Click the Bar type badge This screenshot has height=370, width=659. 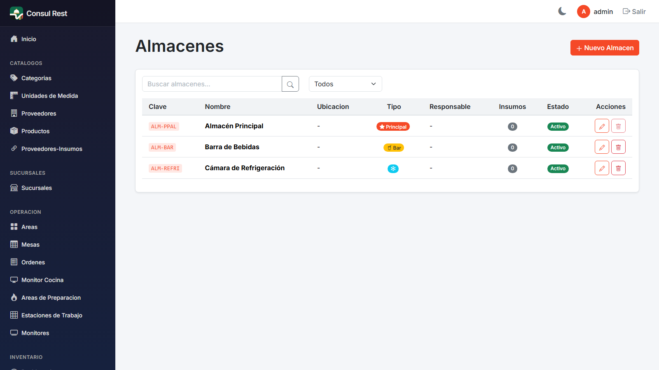(394, 148)
